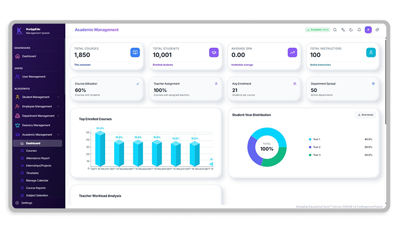Click the This semester link
The width and height of the screenshot is (399, 232).
pyautogui.click(x=82, y=65)
